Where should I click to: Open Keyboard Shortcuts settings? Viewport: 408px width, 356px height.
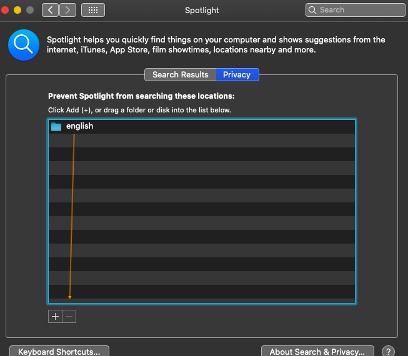(59, 351)
